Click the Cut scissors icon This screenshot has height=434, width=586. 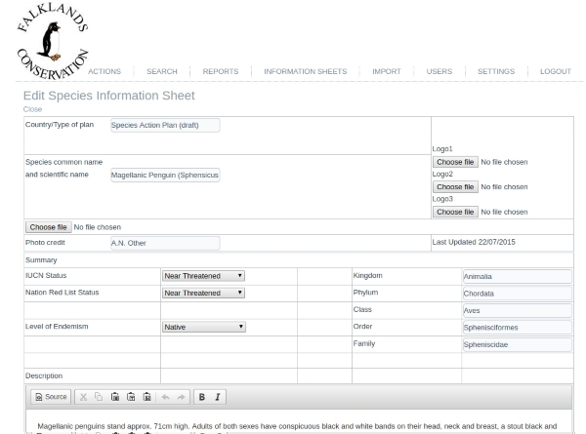[x=83, y=397]
